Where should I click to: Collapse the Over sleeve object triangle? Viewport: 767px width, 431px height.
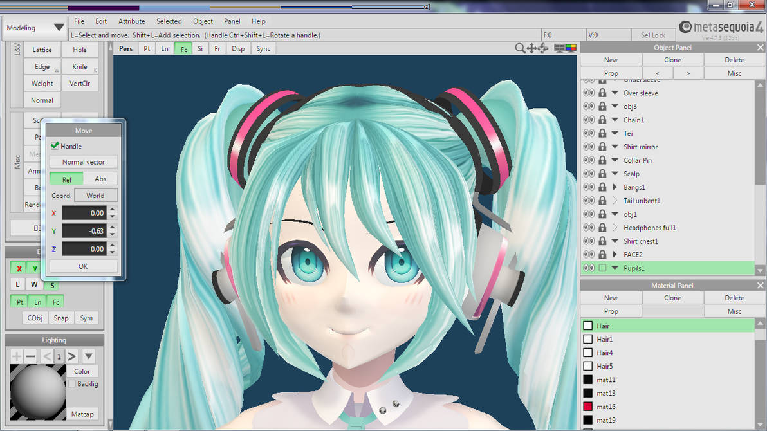615,93
